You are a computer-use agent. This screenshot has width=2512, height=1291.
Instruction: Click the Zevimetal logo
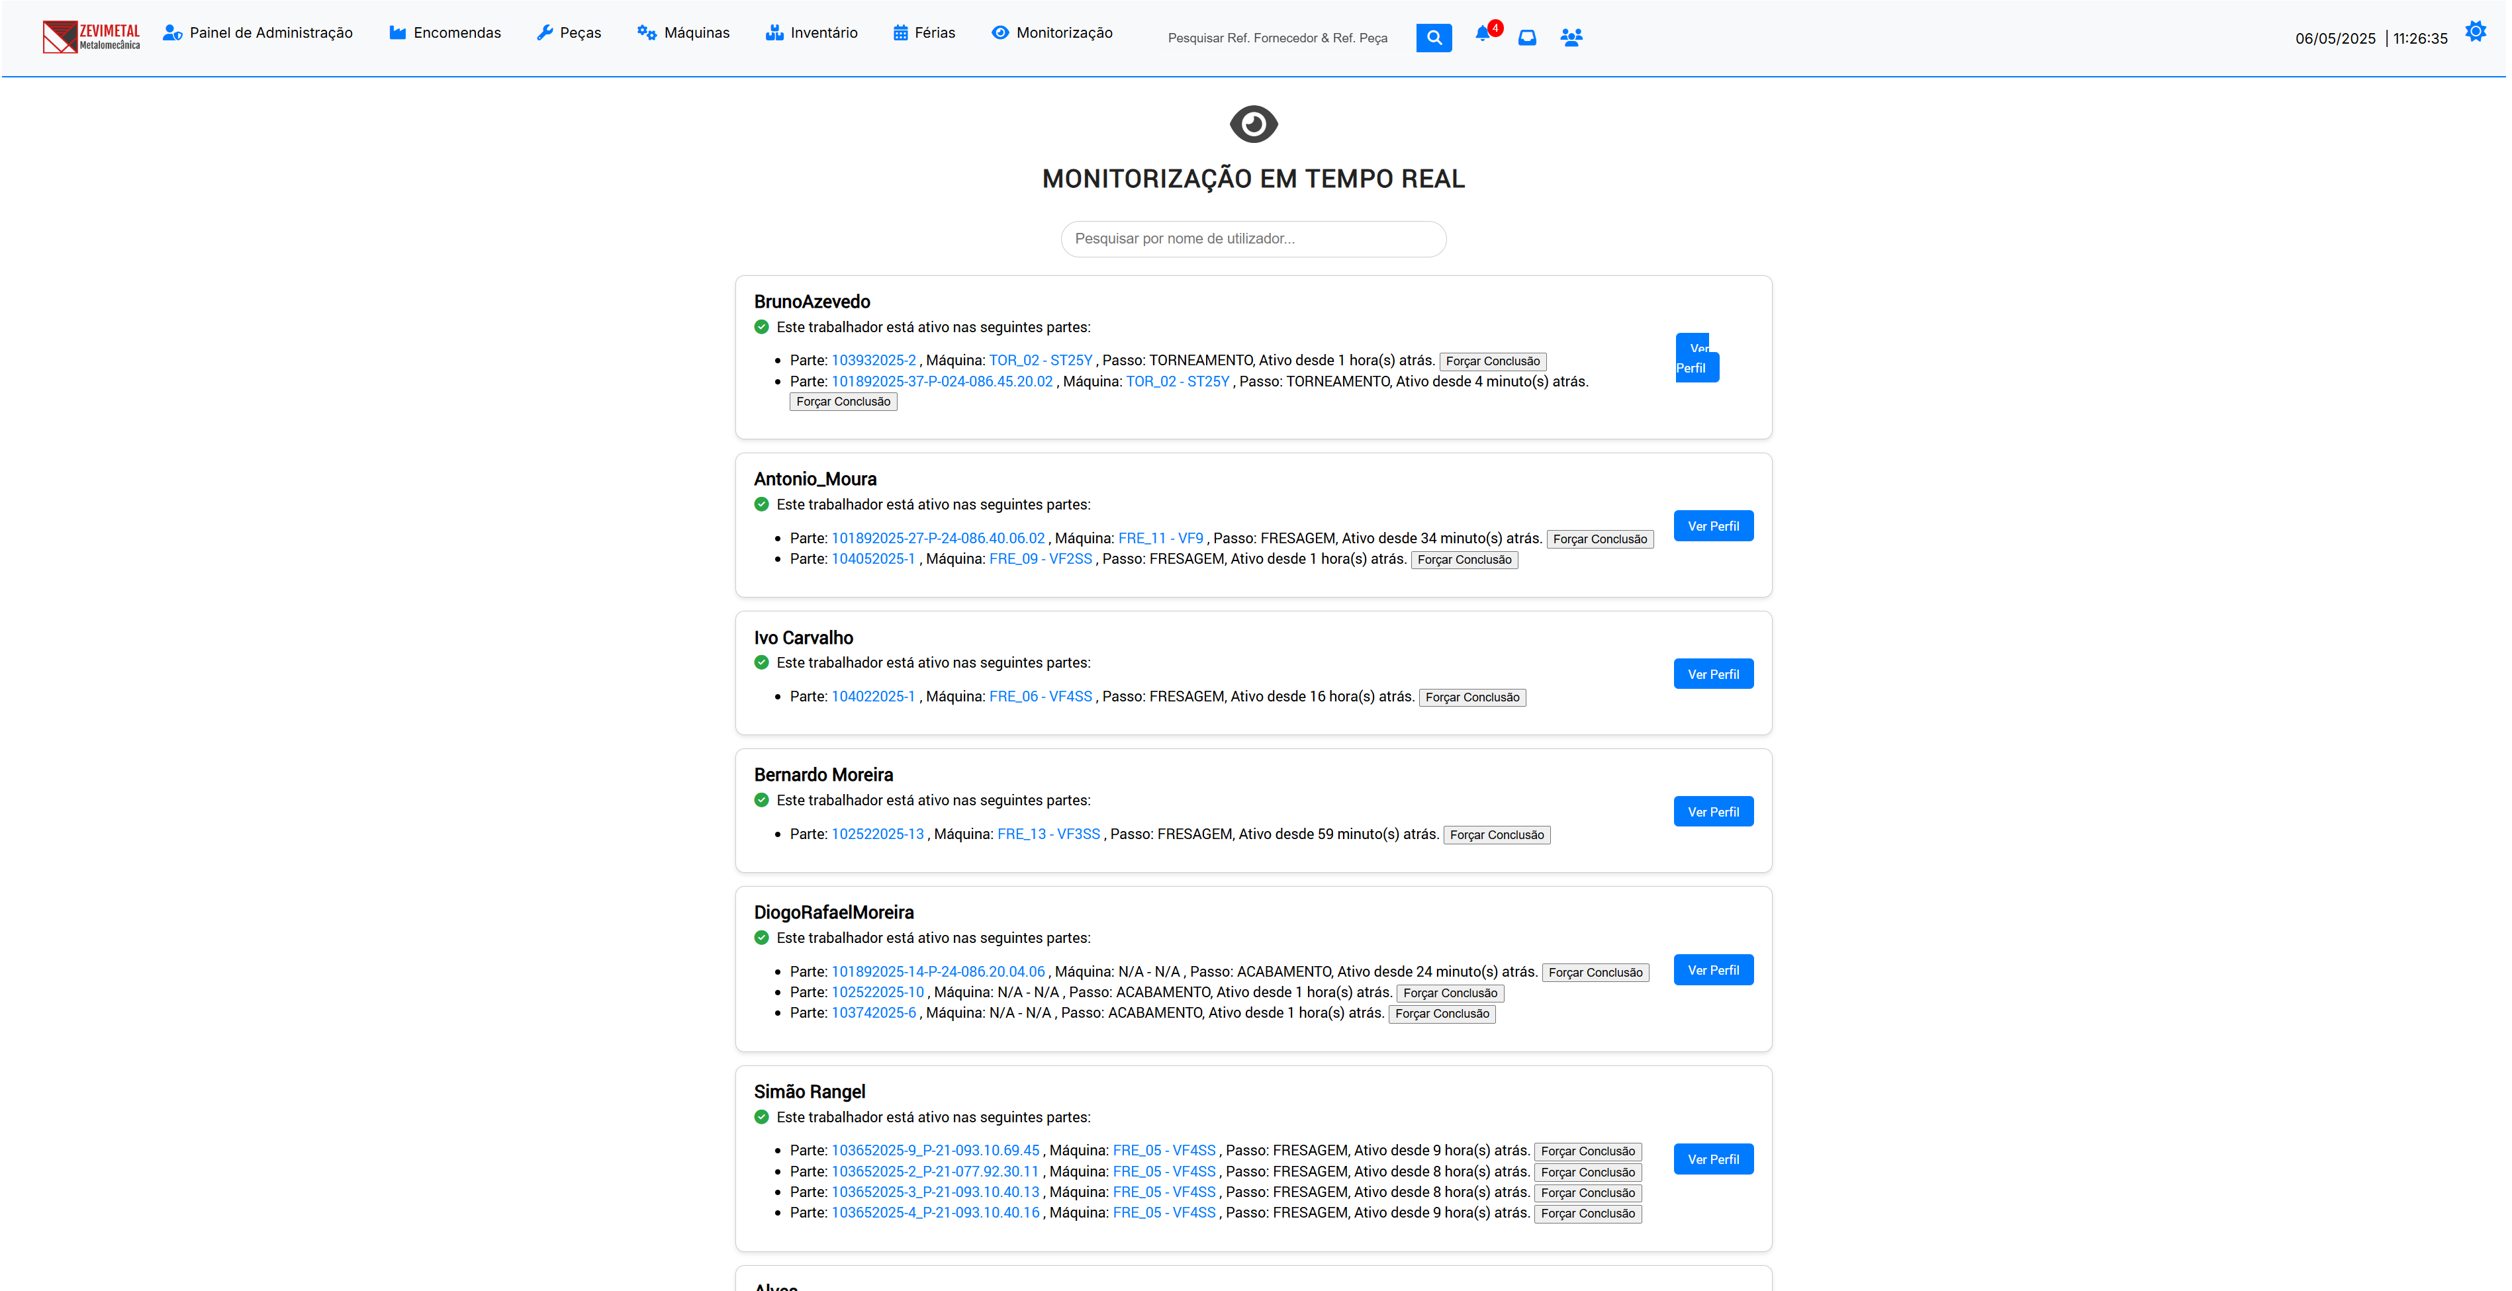coord(91,37)
